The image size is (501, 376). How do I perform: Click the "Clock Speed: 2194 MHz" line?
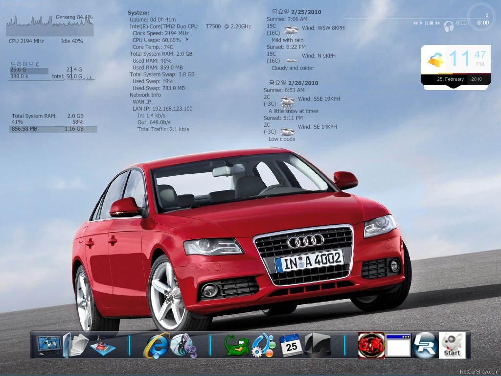pyautogui.click(x=160, y=33)
